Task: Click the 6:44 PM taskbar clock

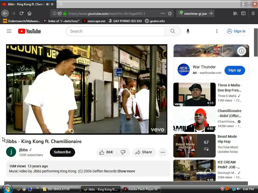Action: click(x=248, y=189)
